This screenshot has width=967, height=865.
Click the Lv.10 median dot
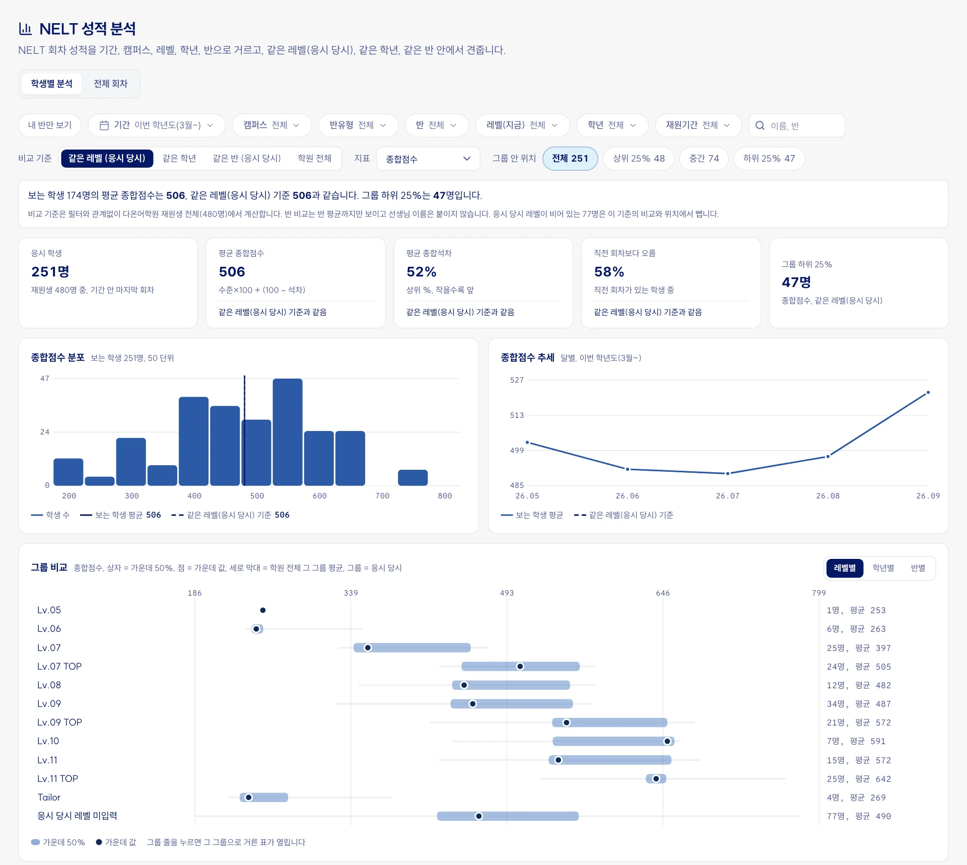pos(667,741)
